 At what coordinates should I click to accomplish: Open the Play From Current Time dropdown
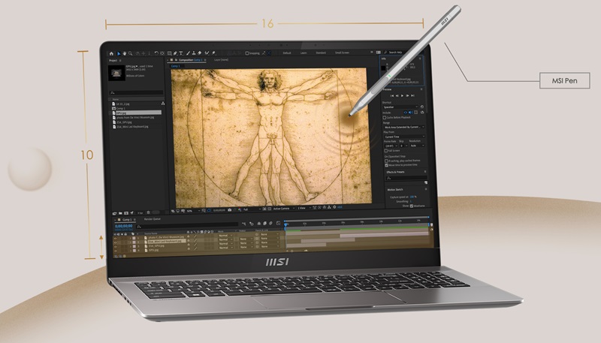[404, 137]
